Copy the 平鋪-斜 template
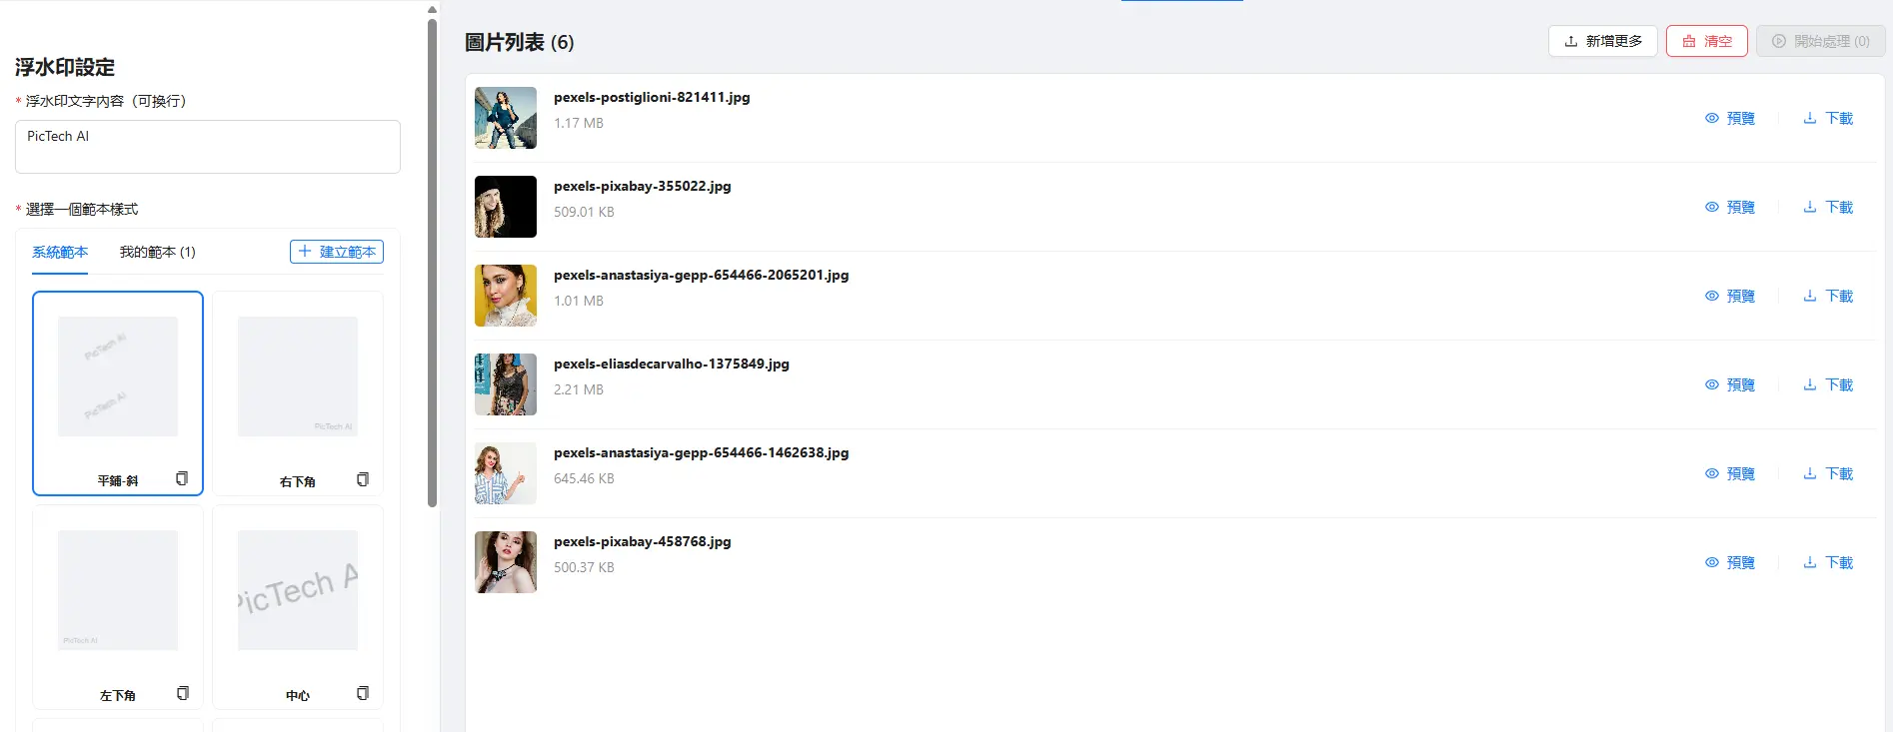Viewport: 1893px width, 732px height. point(182,478)
